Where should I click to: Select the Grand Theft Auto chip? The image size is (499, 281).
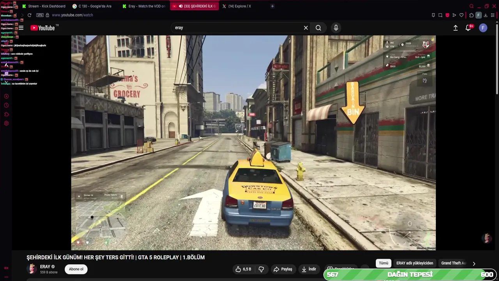click(x=453, y=263)
